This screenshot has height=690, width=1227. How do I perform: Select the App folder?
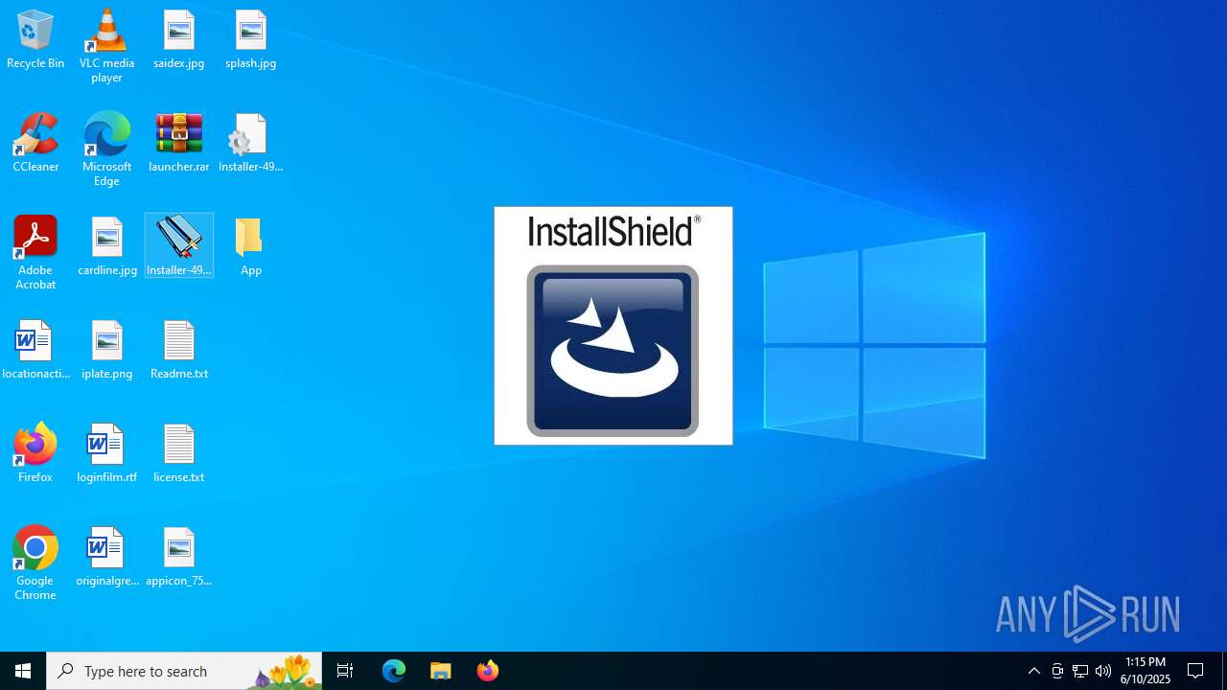pos(251,246)
